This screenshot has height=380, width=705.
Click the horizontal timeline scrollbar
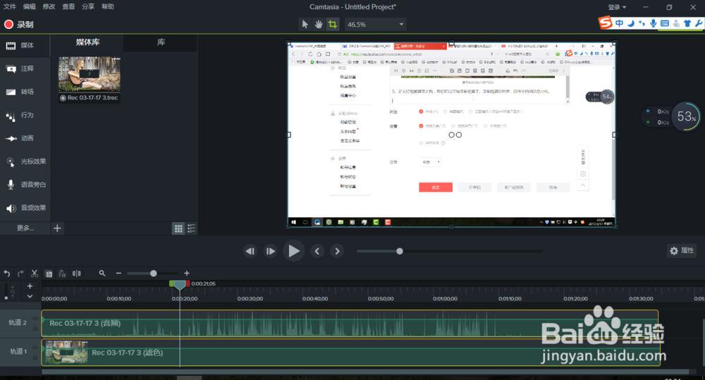[365, 372]
